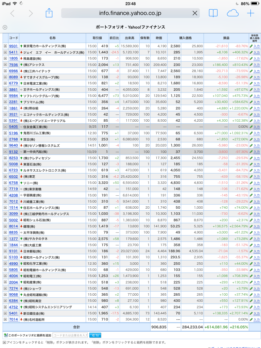Screen dimensions: 261x348
Task: Click 東京電力ホールディングス(株) name cell
Action: click(x=53, y=46)
